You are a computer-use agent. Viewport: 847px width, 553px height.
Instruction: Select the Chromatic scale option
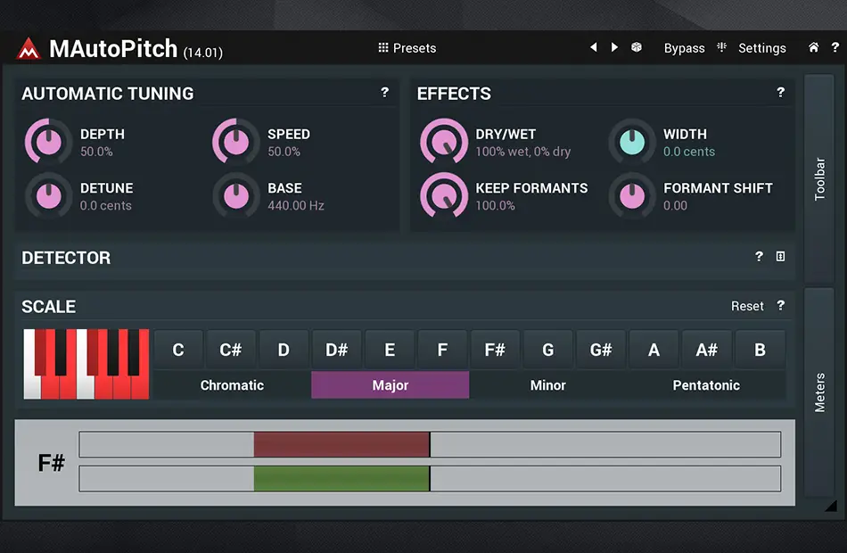[x=231, y=384]
